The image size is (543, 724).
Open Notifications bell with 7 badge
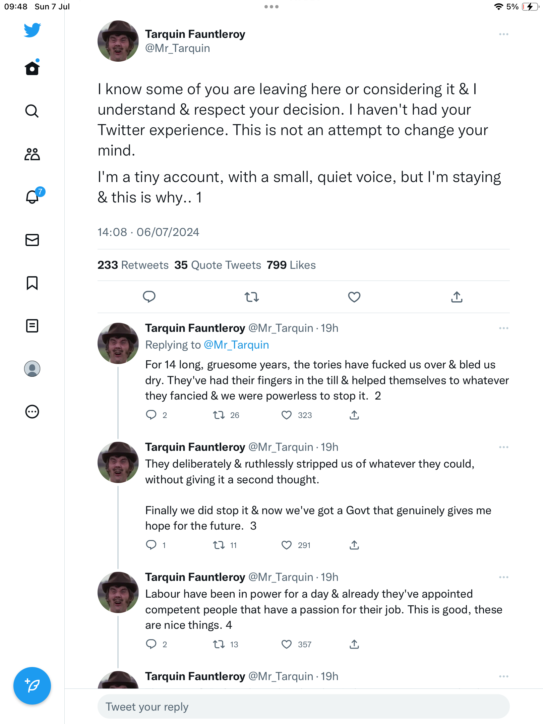point(33,197)
